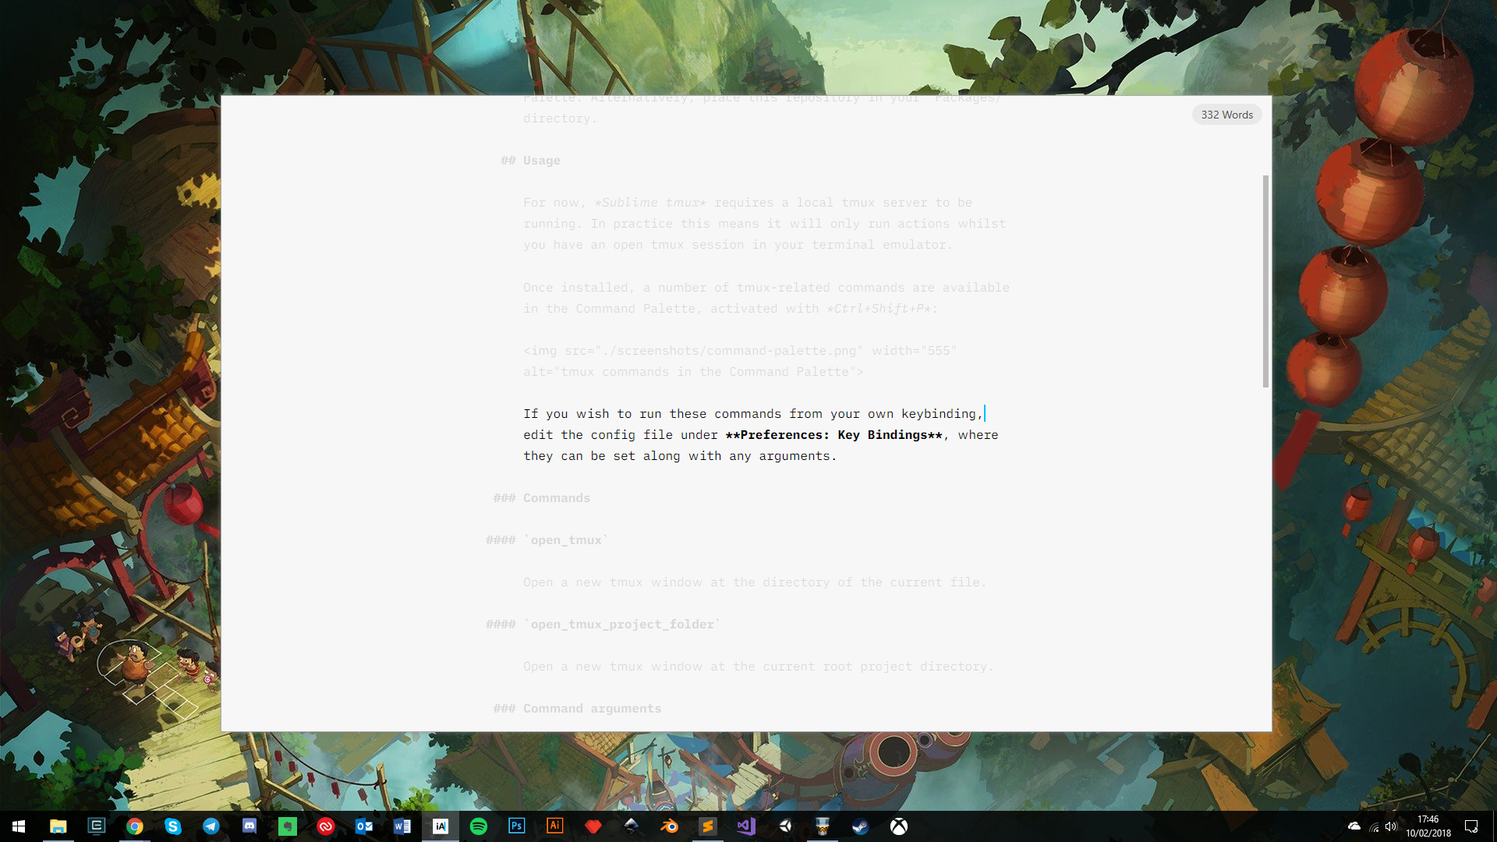Viewport: 1497px width, 842px height.
Task: Open Telegram from the taskbar
Action: click(x=211, y=826)
